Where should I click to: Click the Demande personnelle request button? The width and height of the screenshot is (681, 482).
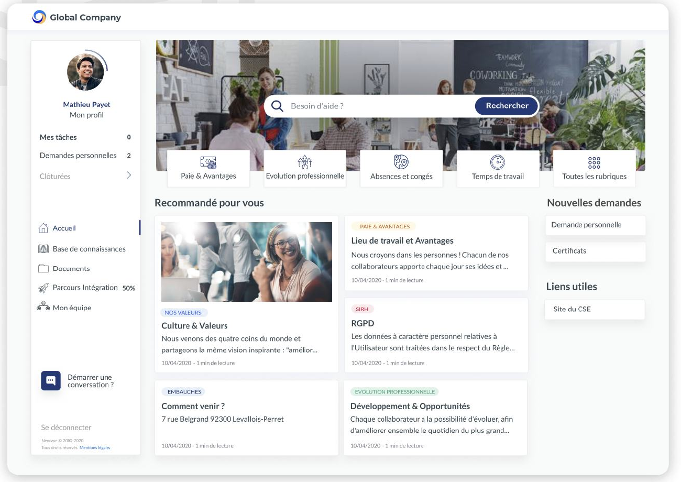595,225
